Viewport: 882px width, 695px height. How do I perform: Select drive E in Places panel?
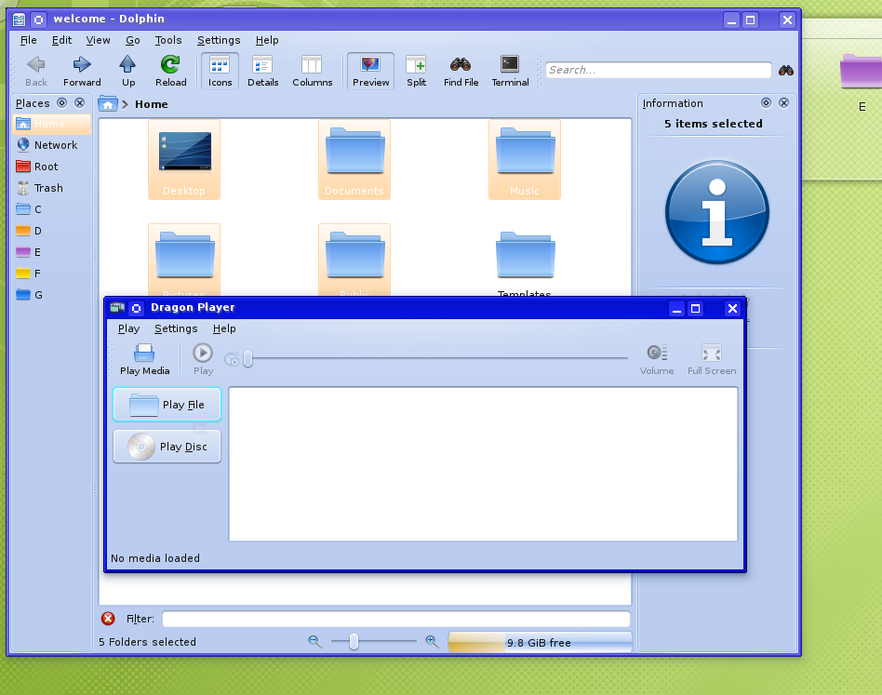(51, 252)
